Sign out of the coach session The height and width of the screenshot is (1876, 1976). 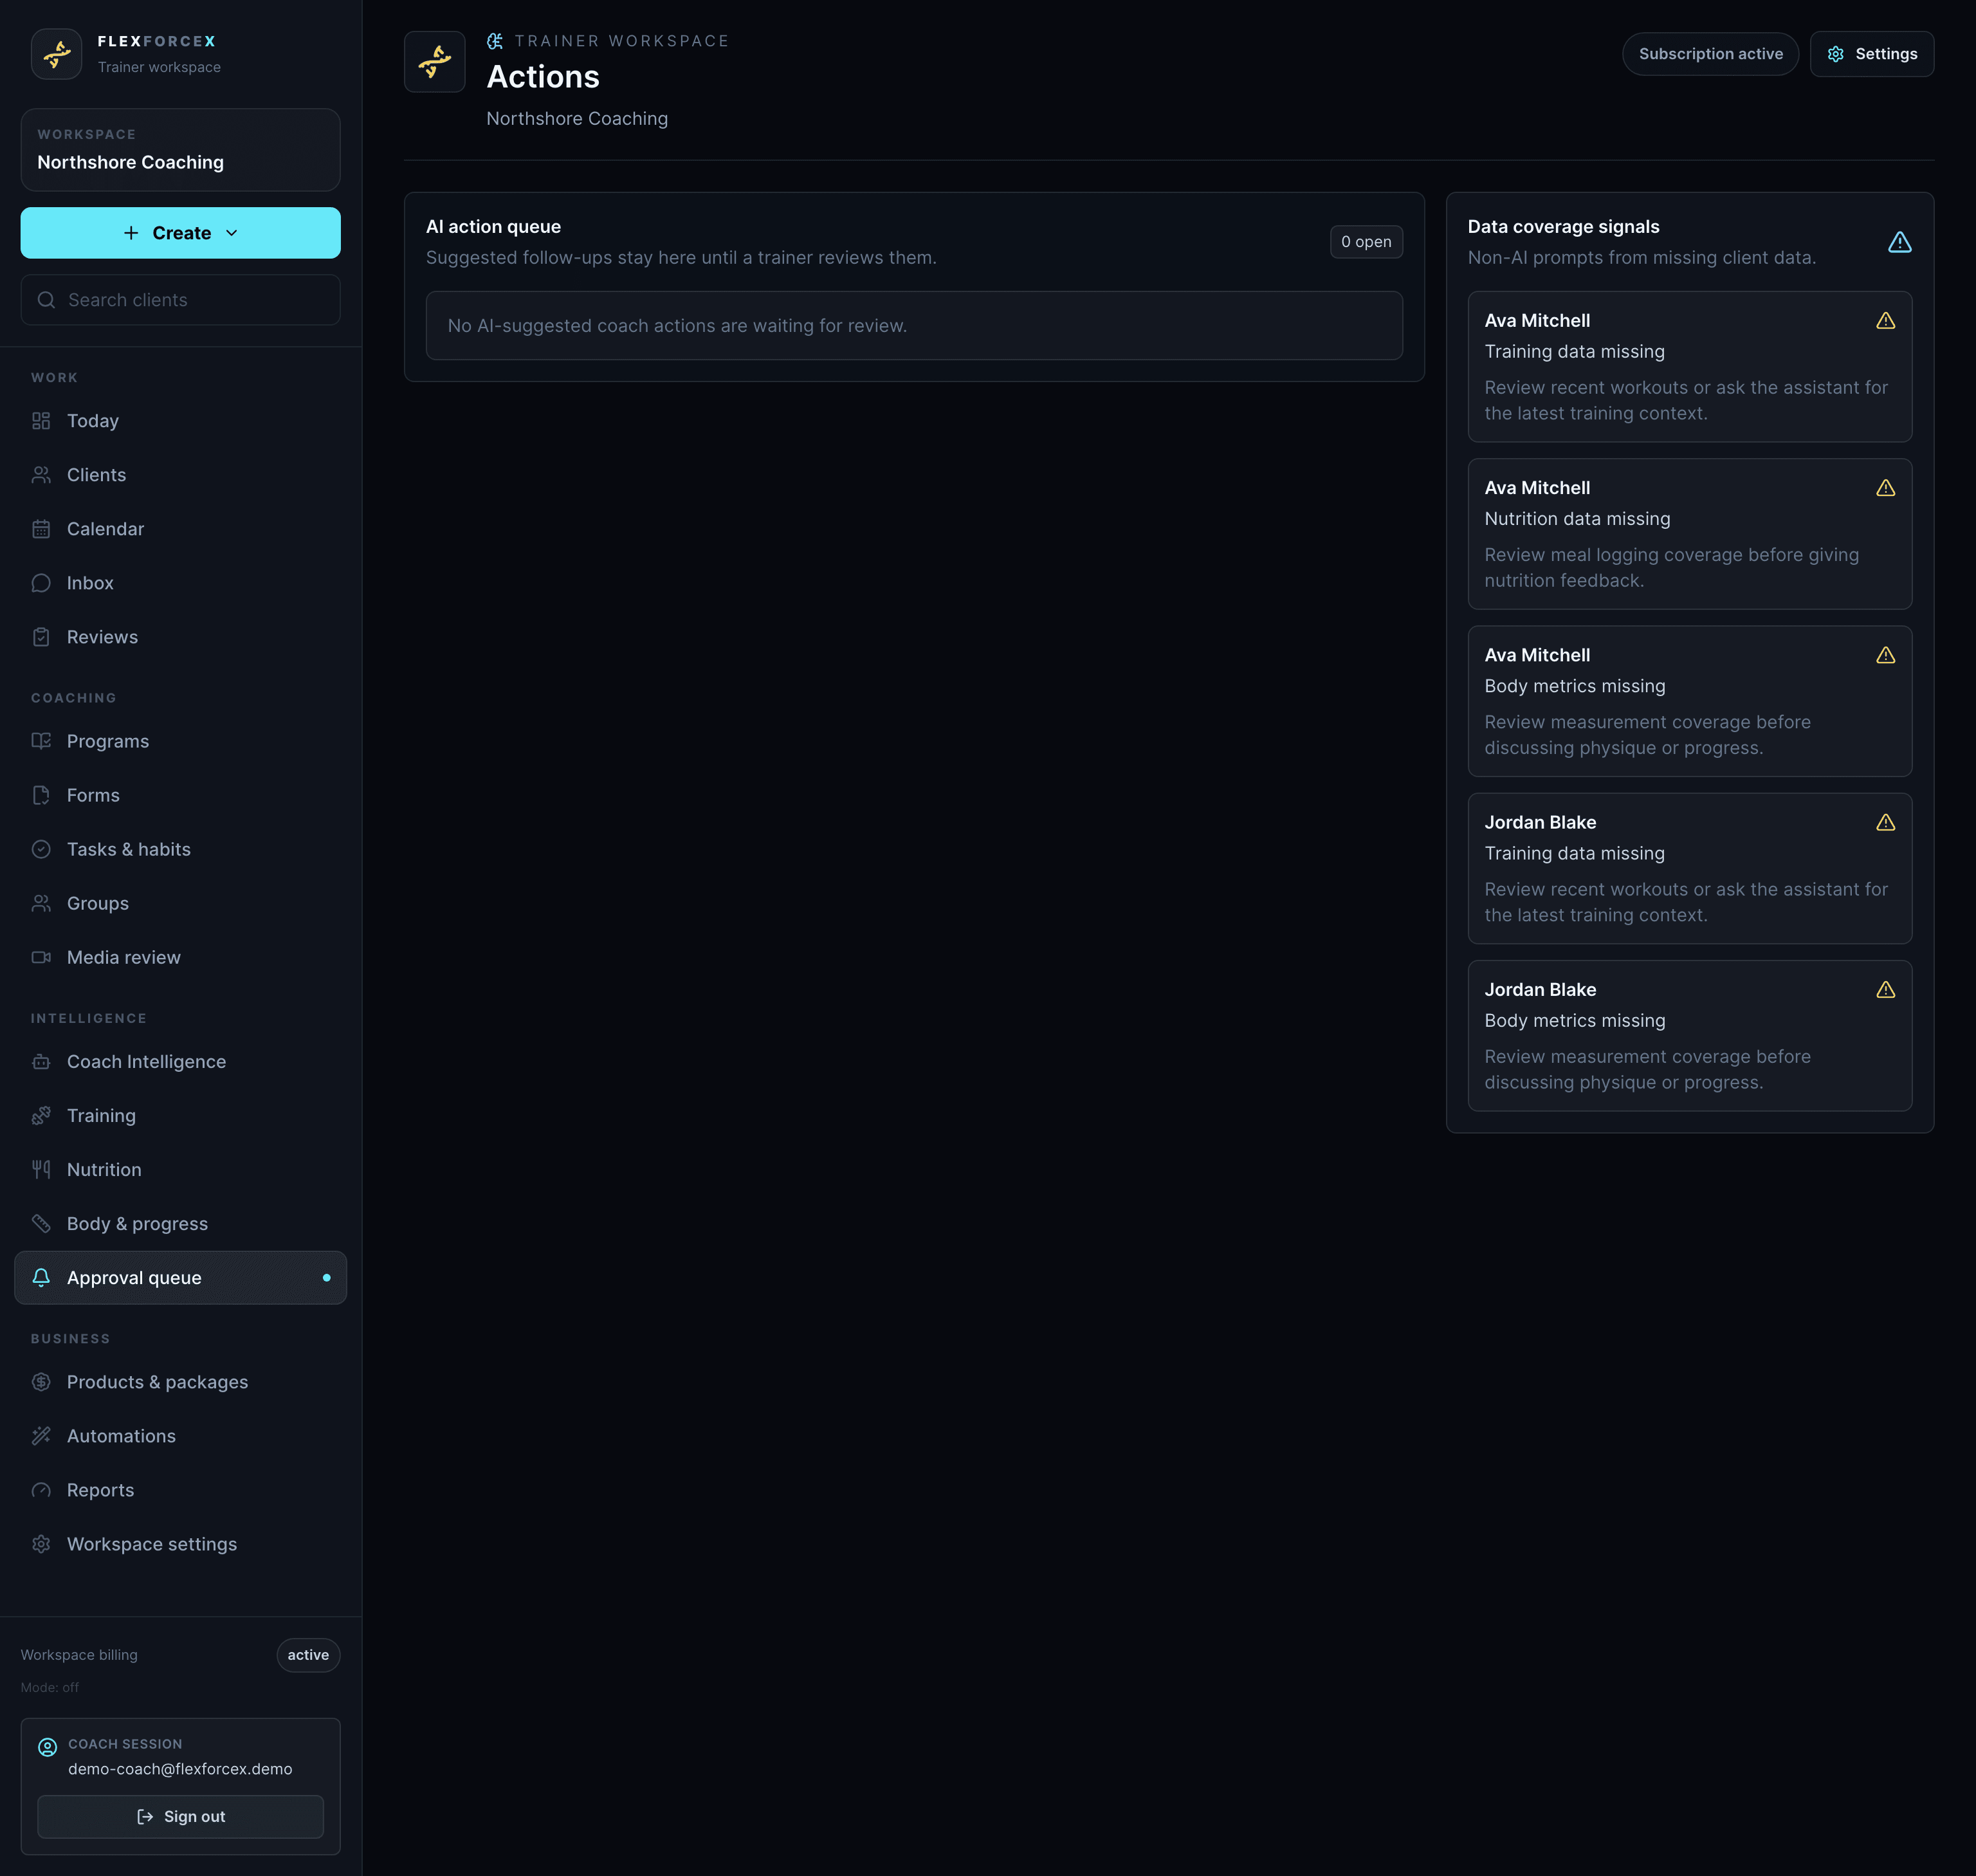[x=180, y=1816]
